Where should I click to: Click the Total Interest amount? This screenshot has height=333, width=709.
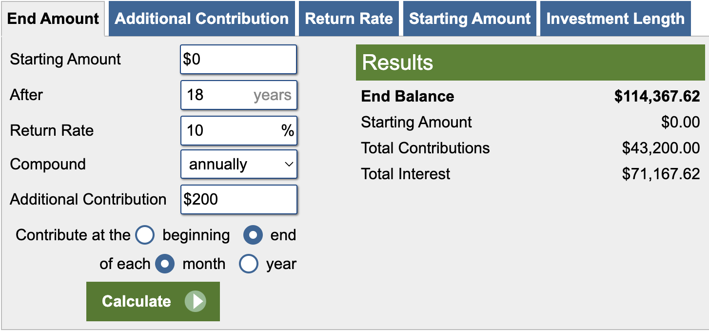pos(661,174)
